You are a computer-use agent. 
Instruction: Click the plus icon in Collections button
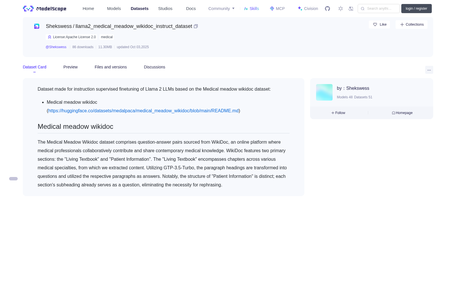pyautogui.click(x=402, y=25)
